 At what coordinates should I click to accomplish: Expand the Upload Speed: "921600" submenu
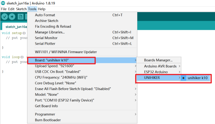tap(82, 66)
